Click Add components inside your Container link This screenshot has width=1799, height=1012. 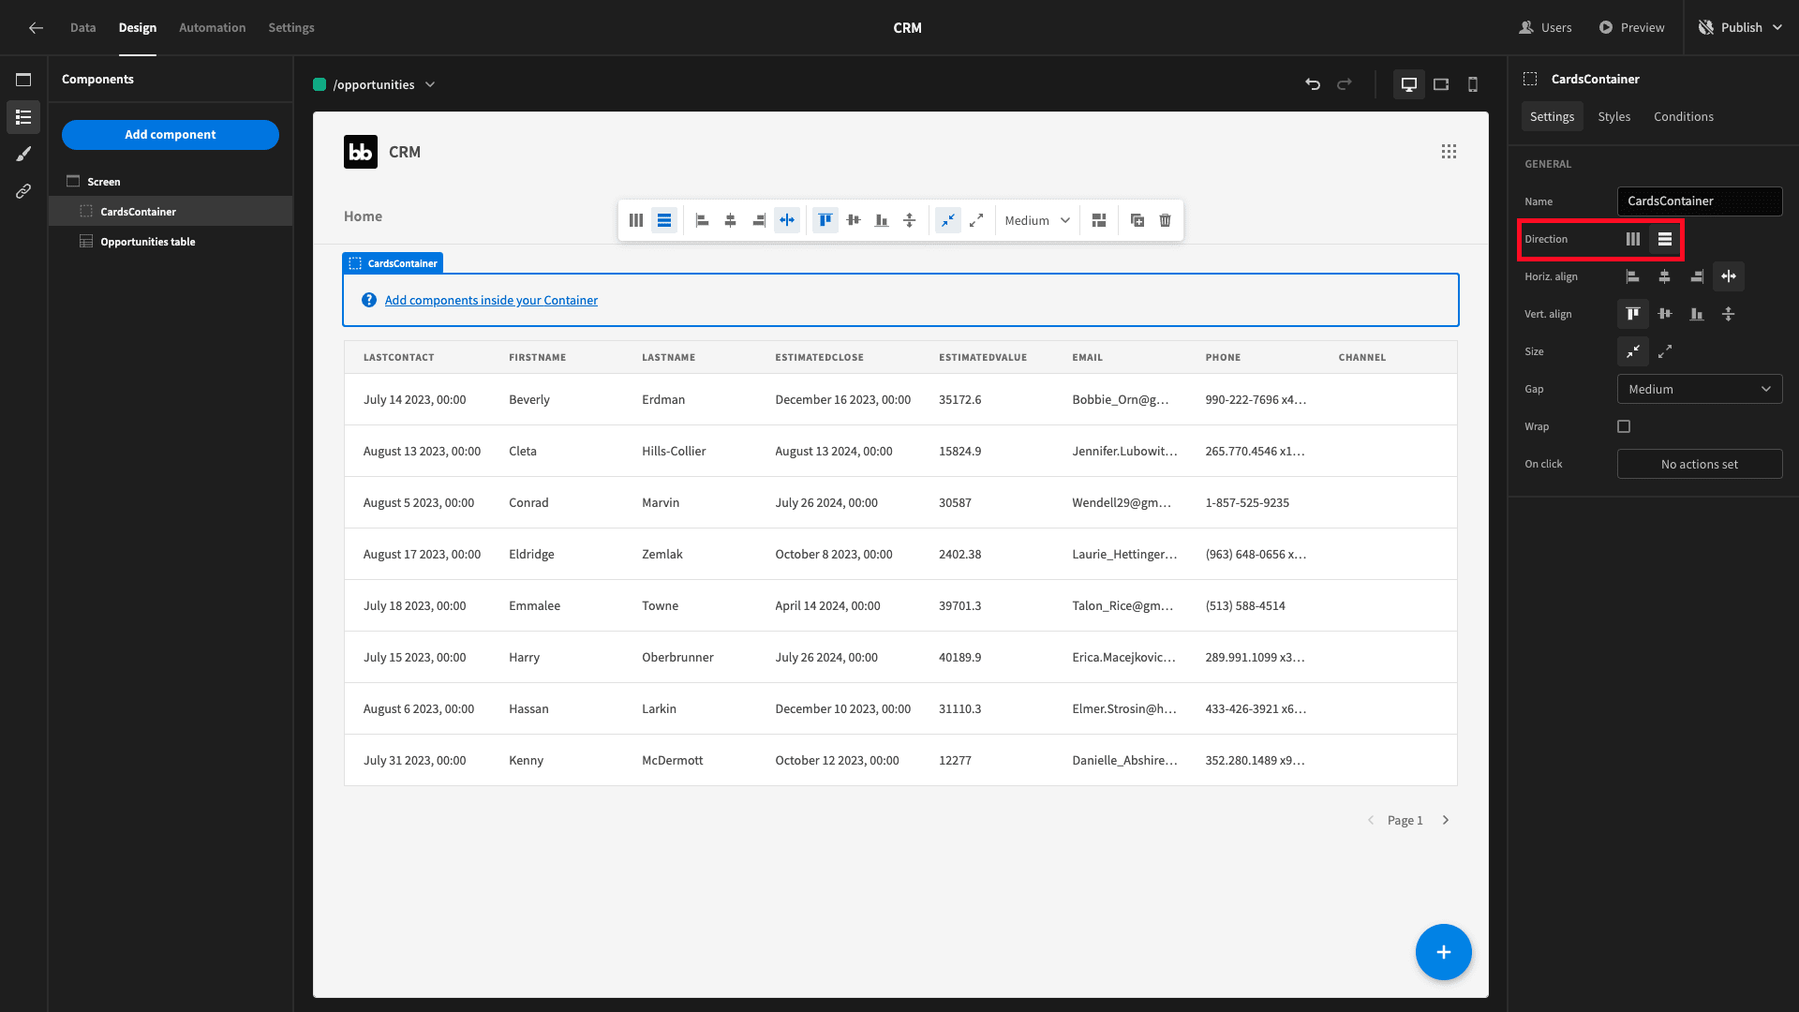point(491,300)
